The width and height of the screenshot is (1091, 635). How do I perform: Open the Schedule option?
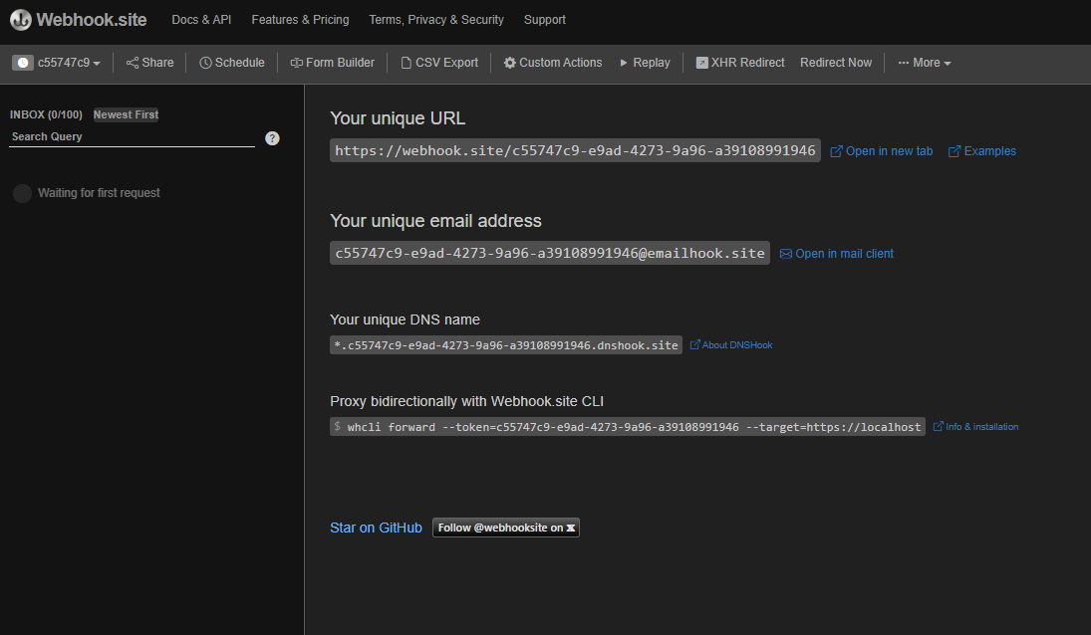pyautogui.click(x=232, y=63)
